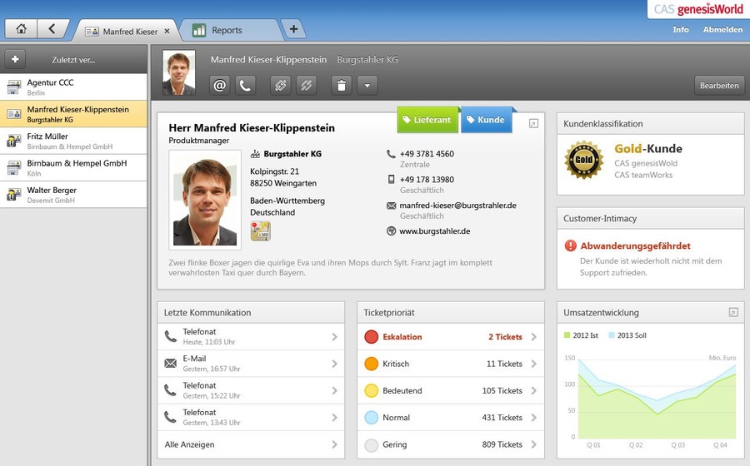
Task: Click the large contact portrait photo
Action: 205,200
